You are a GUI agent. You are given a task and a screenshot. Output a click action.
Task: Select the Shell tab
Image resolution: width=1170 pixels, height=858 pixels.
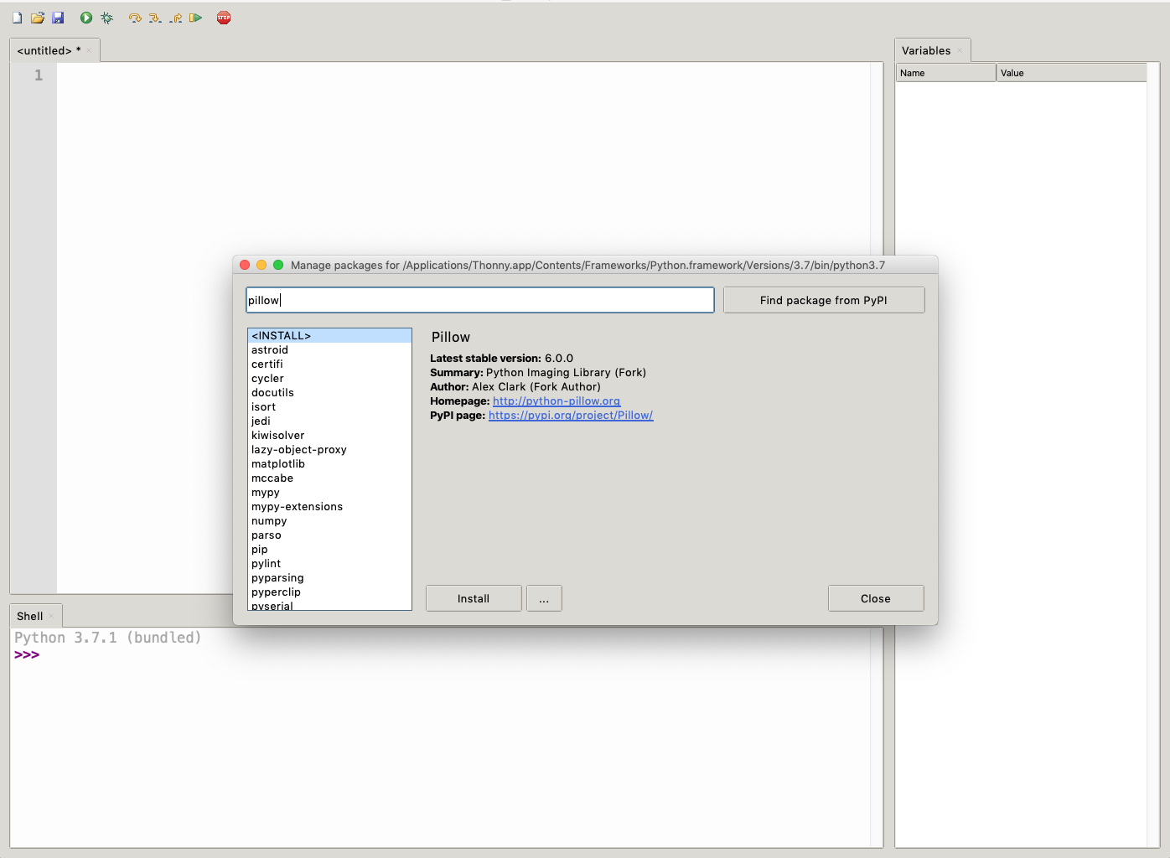[x=30, y=616]
